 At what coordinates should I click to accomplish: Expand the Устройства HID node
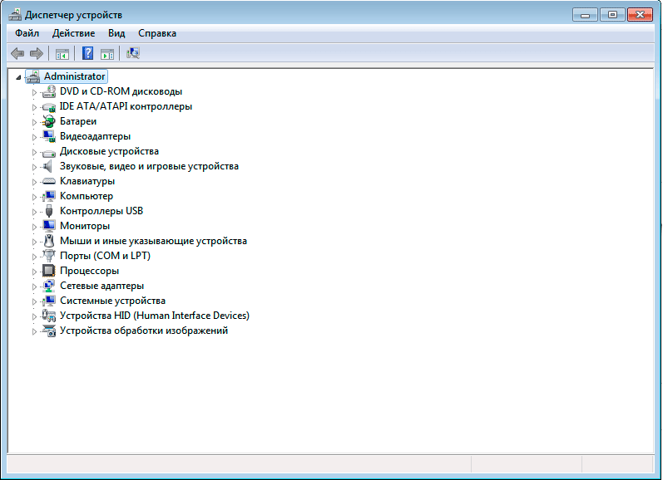pos(34,316)
